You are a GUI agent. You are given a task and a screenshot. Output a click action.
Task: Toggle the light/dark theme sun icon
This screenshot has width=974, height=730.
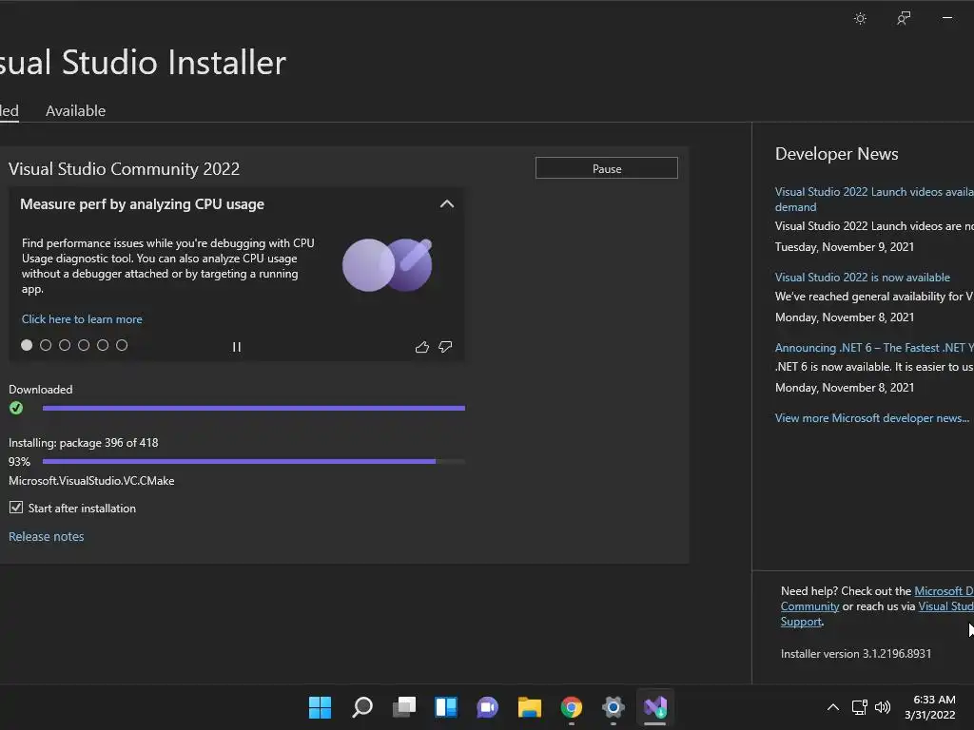[x=860, y=19]
